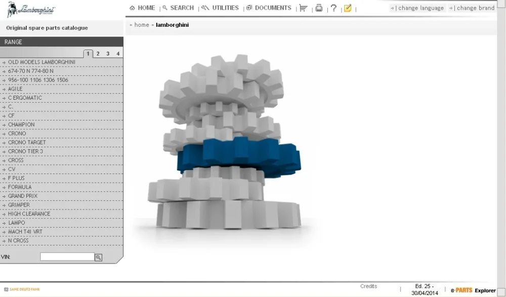Go to HOME in top menu
The height and width of the screenshot is (297, 506).
click(x=142, y=8)
